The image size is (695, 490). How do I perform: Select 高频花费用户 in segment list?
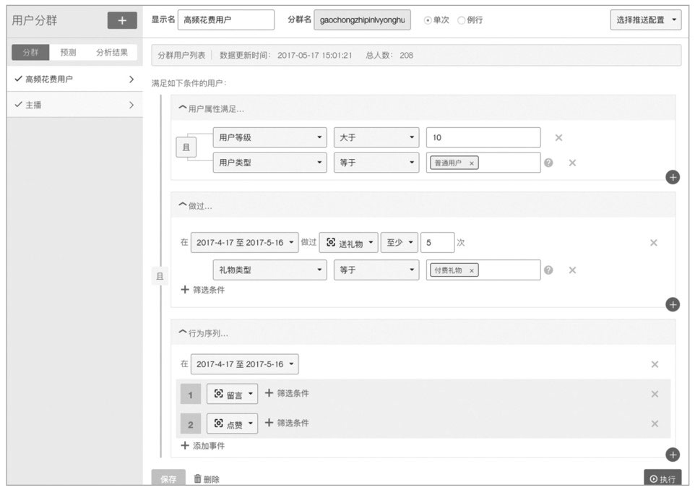coord(74,79)
